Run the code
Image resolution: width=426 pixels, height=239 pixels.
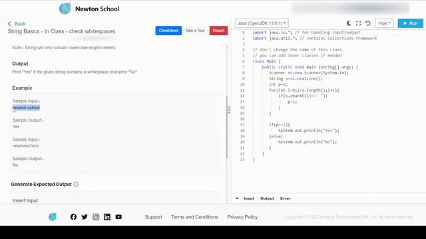tap(410, 23)
